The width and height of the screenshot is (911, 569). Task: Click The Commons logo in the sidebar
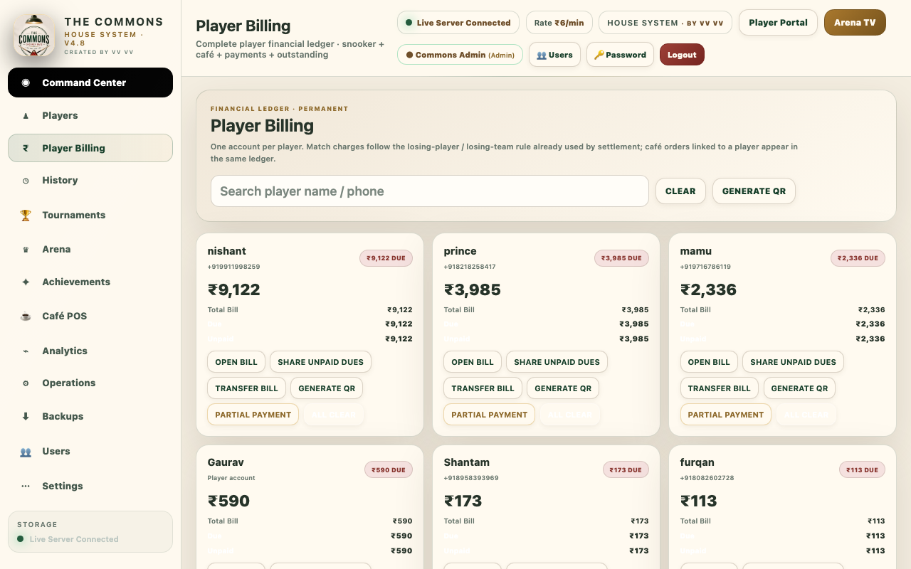(x=34, y=36)
